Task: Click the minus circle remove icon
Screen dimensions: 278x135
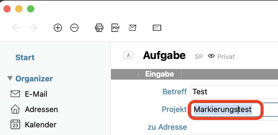Action: 74,28
